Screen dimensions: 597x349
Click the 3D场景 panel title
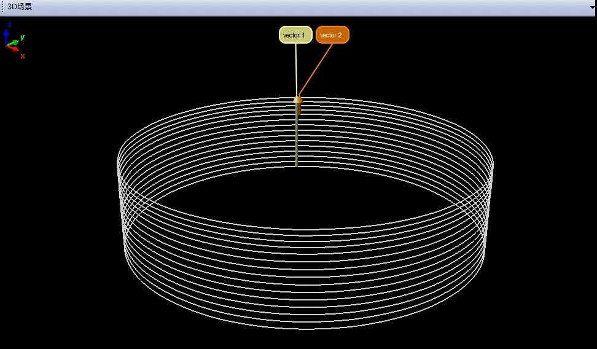(x=19, y=7)
